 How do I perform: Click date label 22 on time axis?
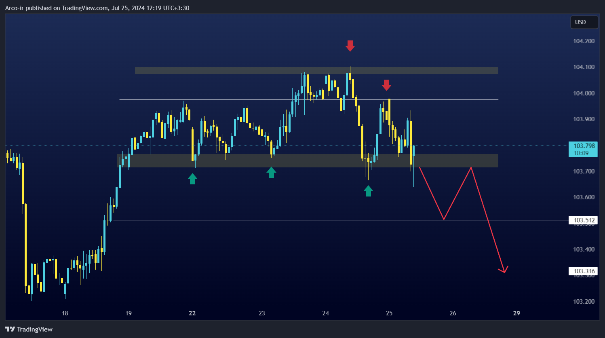pos(192,313)
